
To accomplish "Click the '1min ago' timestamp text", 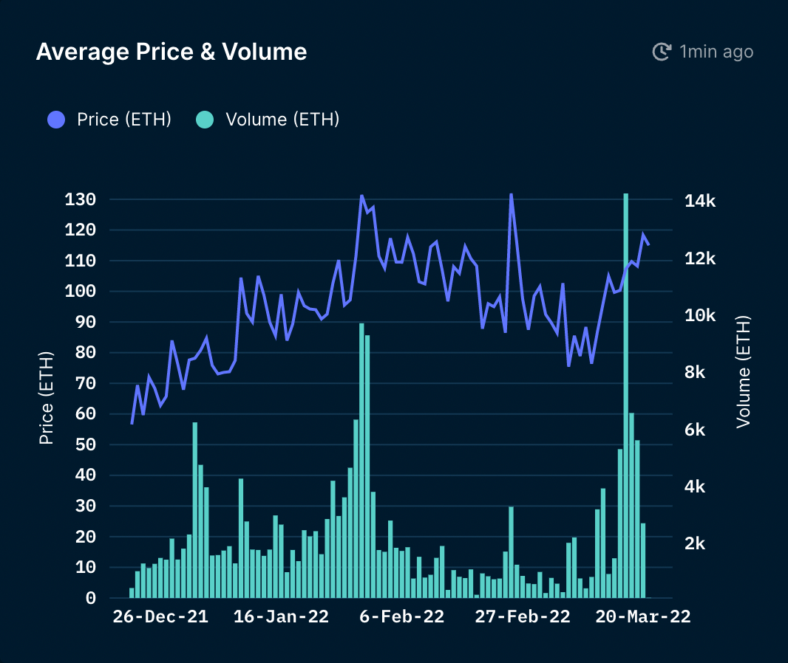I will coord(716,52).
